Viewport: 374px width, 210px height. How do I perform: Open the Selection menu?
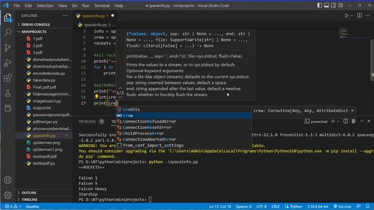coord(45,5)
